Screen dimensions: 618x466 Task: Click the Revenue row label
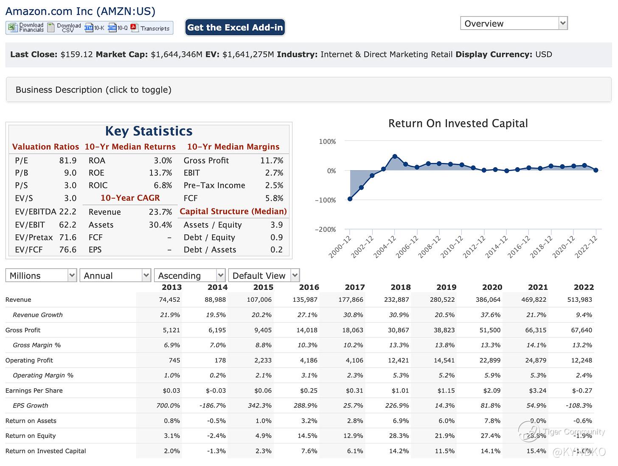coord(18,300)
